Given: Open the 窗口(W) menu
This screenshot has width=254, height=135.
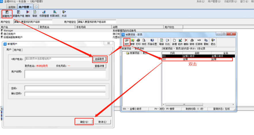Looking at the screenshot, I should (x=244, y=1).
